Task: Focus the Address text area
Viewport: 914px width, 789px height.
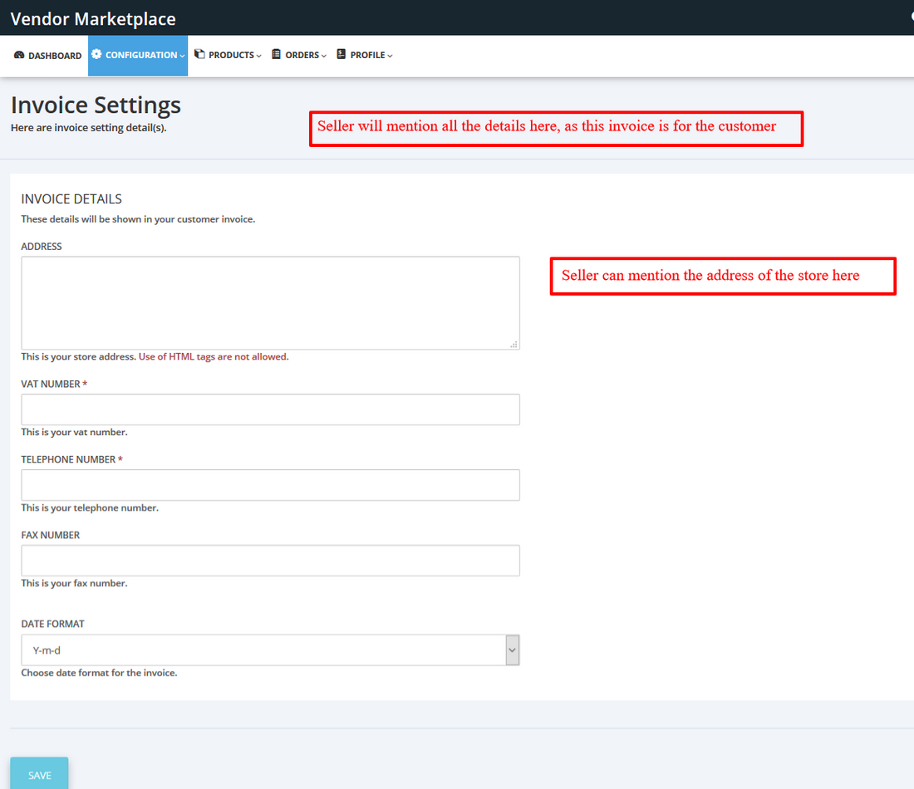Action: pos(270,302)
